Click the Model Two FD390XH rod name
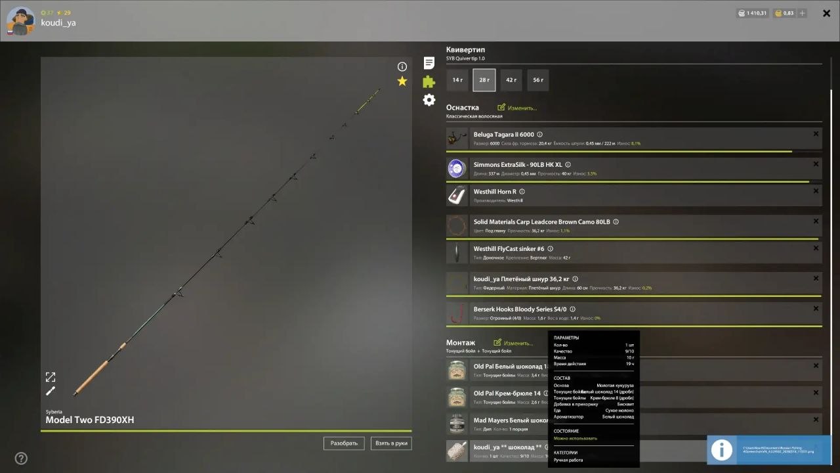Image resolution: width=840 pixels, height=473 pixels. tap(90, 420)
